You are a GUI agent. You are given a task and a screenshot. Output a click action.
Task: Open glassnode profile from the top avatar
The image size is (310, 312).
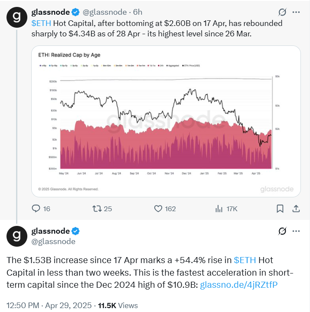[x=17, y=17]
